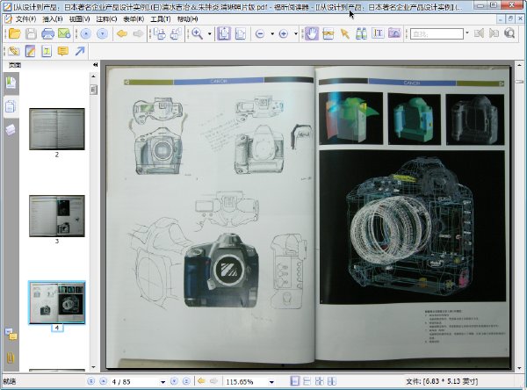The width and height of the screenshot is (527, 390).
Task: Select the Snapshot tool icon
Action: (x=328, y=33)
